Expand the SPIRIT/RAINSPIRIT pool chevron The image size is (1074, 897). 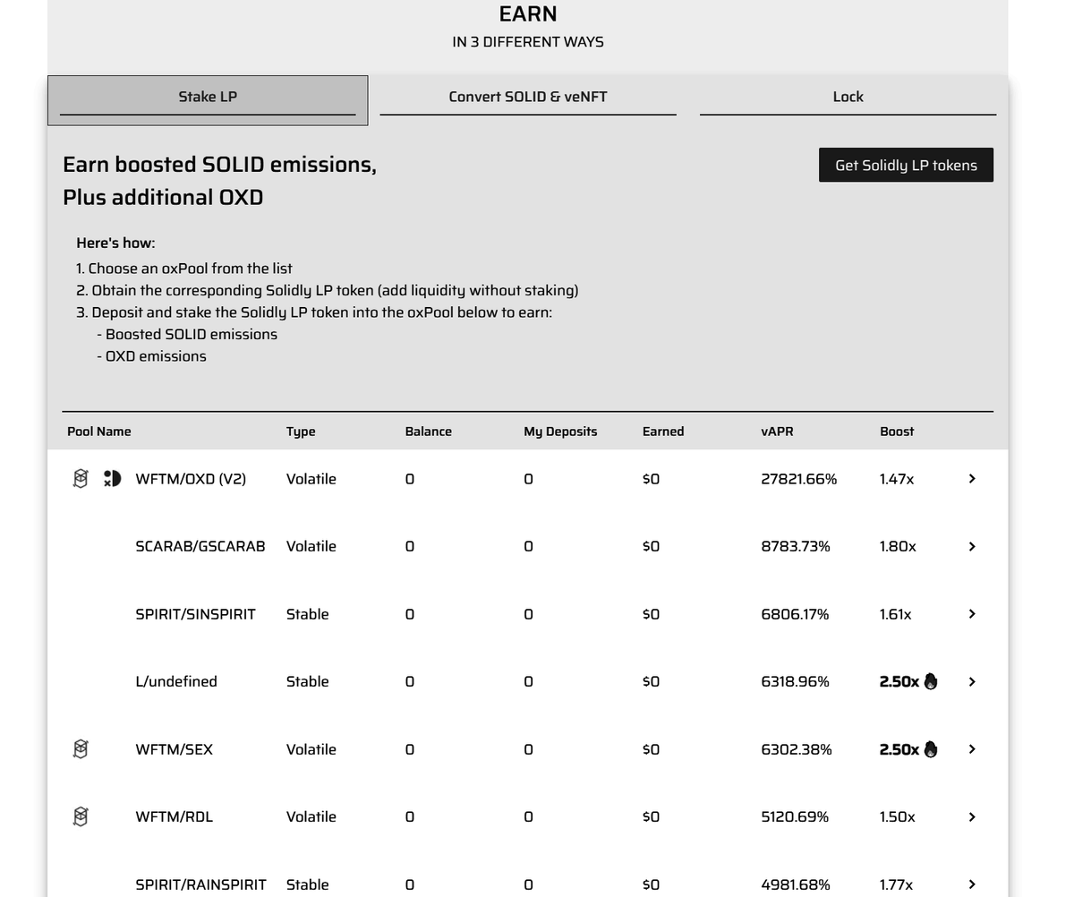pyautogui.click(x=972, y=884)
